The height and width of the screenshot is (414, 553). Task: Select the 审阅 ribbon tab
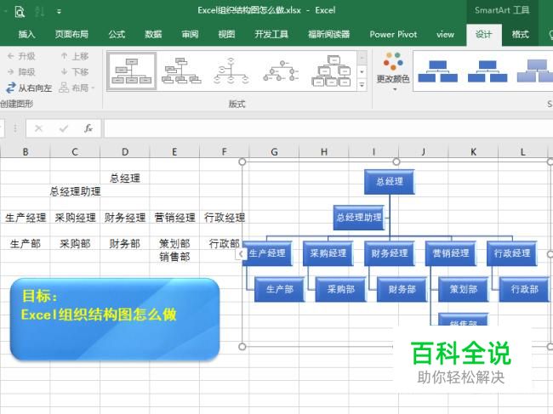point(190,34)
